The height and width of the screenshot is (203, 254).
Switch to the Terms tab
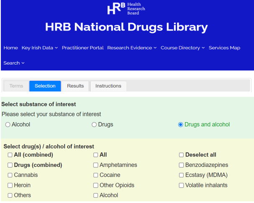(16, 86)
